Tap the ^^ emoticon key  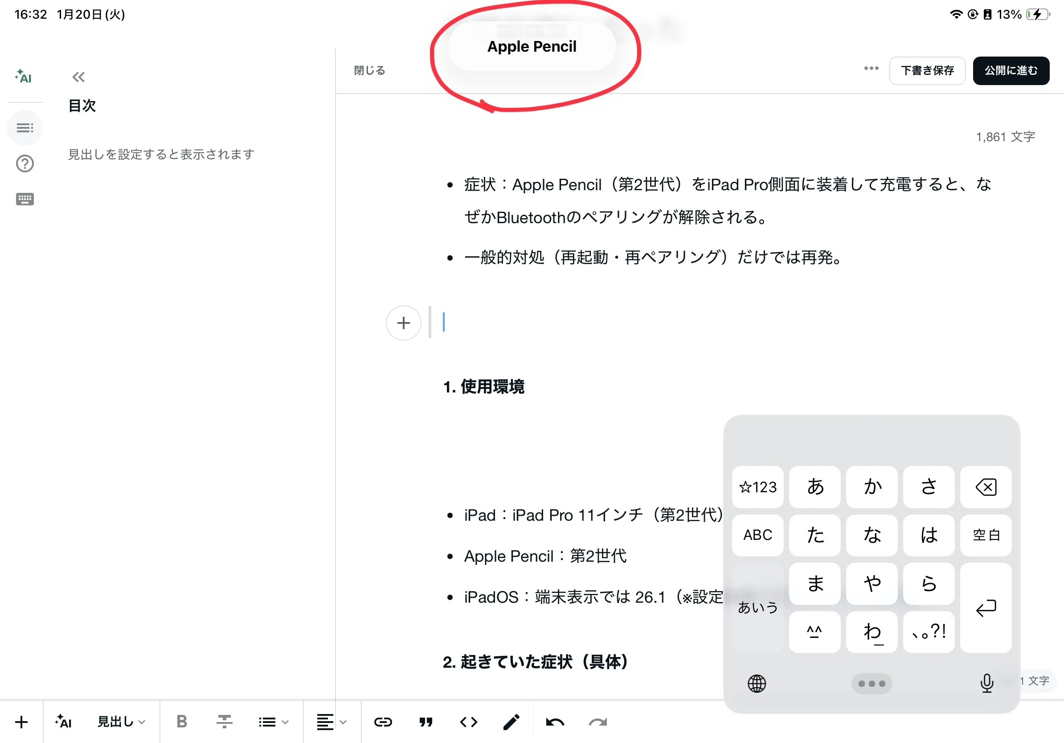coord(814,632)
